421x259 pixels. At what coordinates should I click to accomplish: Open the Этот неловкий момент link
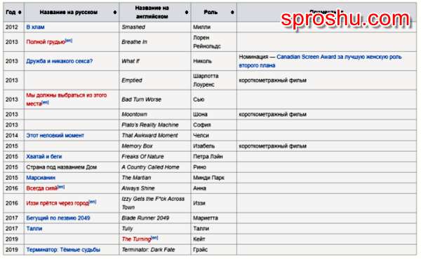pyautogui.click(x=55, y=136)
